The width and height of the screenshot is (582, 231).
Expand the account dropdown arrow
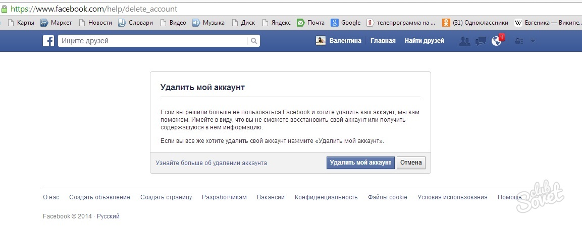coord(533,41)
